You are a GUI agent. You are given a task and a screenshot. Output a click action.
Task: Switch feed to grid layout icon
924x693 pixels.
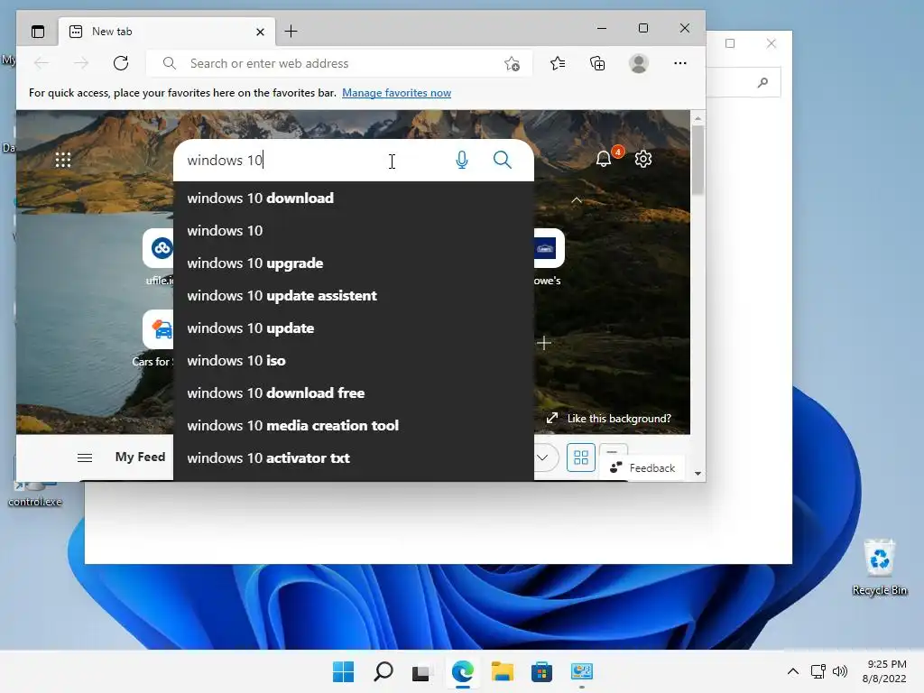click(x=581, y=457)
